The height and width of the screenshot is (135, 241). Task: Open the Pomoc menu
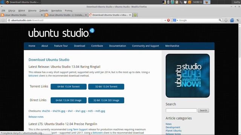[69, 10]
